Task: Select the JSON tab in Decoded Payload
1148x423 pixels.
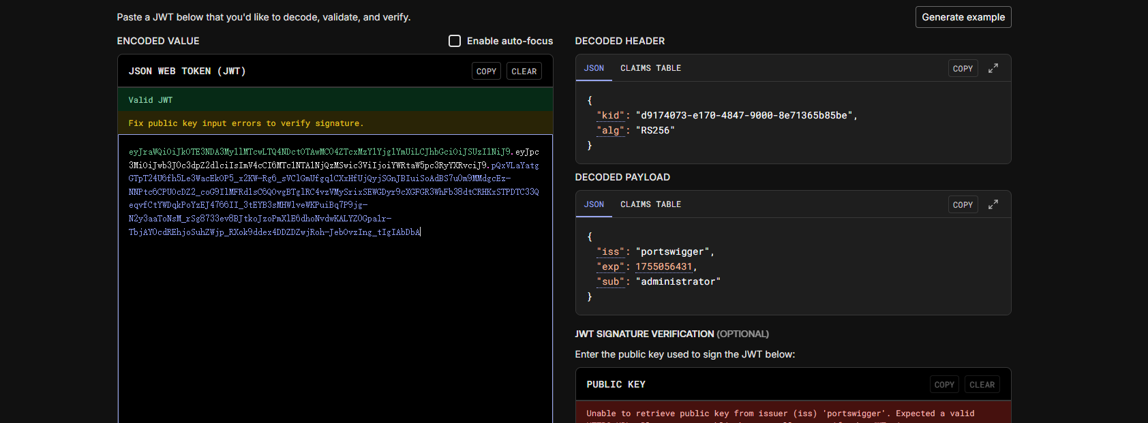Action: (x=594, y=204)
